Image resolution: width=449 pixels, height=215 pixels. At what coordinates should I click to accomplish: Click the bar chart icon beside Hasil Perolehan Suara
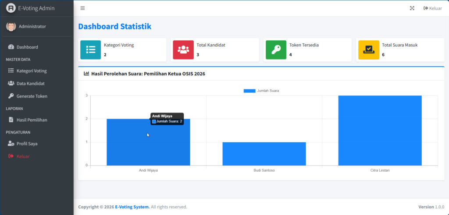(x=86, y=74)
